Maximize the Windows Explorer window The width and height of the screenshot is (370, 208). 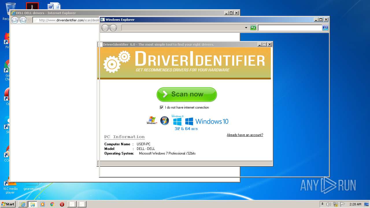tap(321, 20)
